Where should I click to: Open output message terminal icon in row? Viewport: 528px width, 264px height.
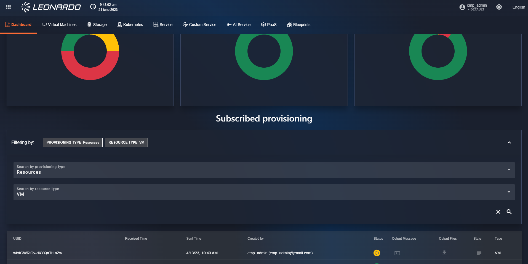pos(397,253)
